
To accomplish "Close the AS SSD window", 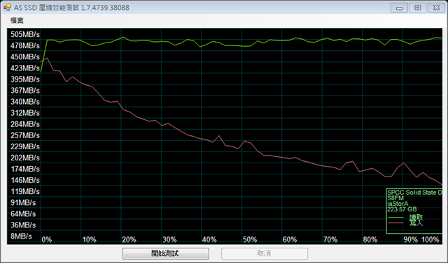I will click(436, 8).
